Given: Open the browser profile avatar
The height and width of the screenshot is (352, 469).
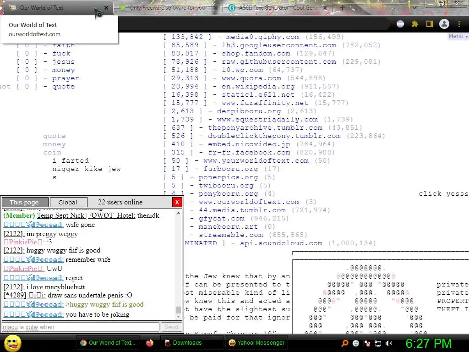Looking at the screenshot, I should [x=444, y=24].
